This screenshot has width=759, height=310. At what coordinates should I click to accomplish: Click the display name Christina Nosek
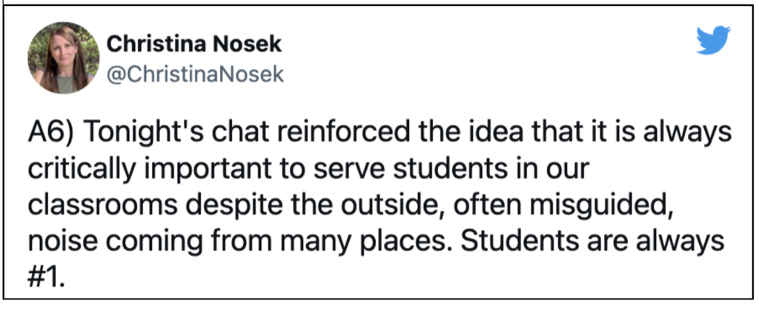pyautogui.click(x=193, y=44)
